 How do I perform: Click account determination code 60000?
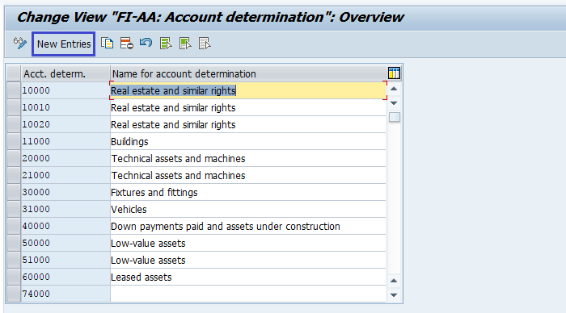[x=65, y=277]
